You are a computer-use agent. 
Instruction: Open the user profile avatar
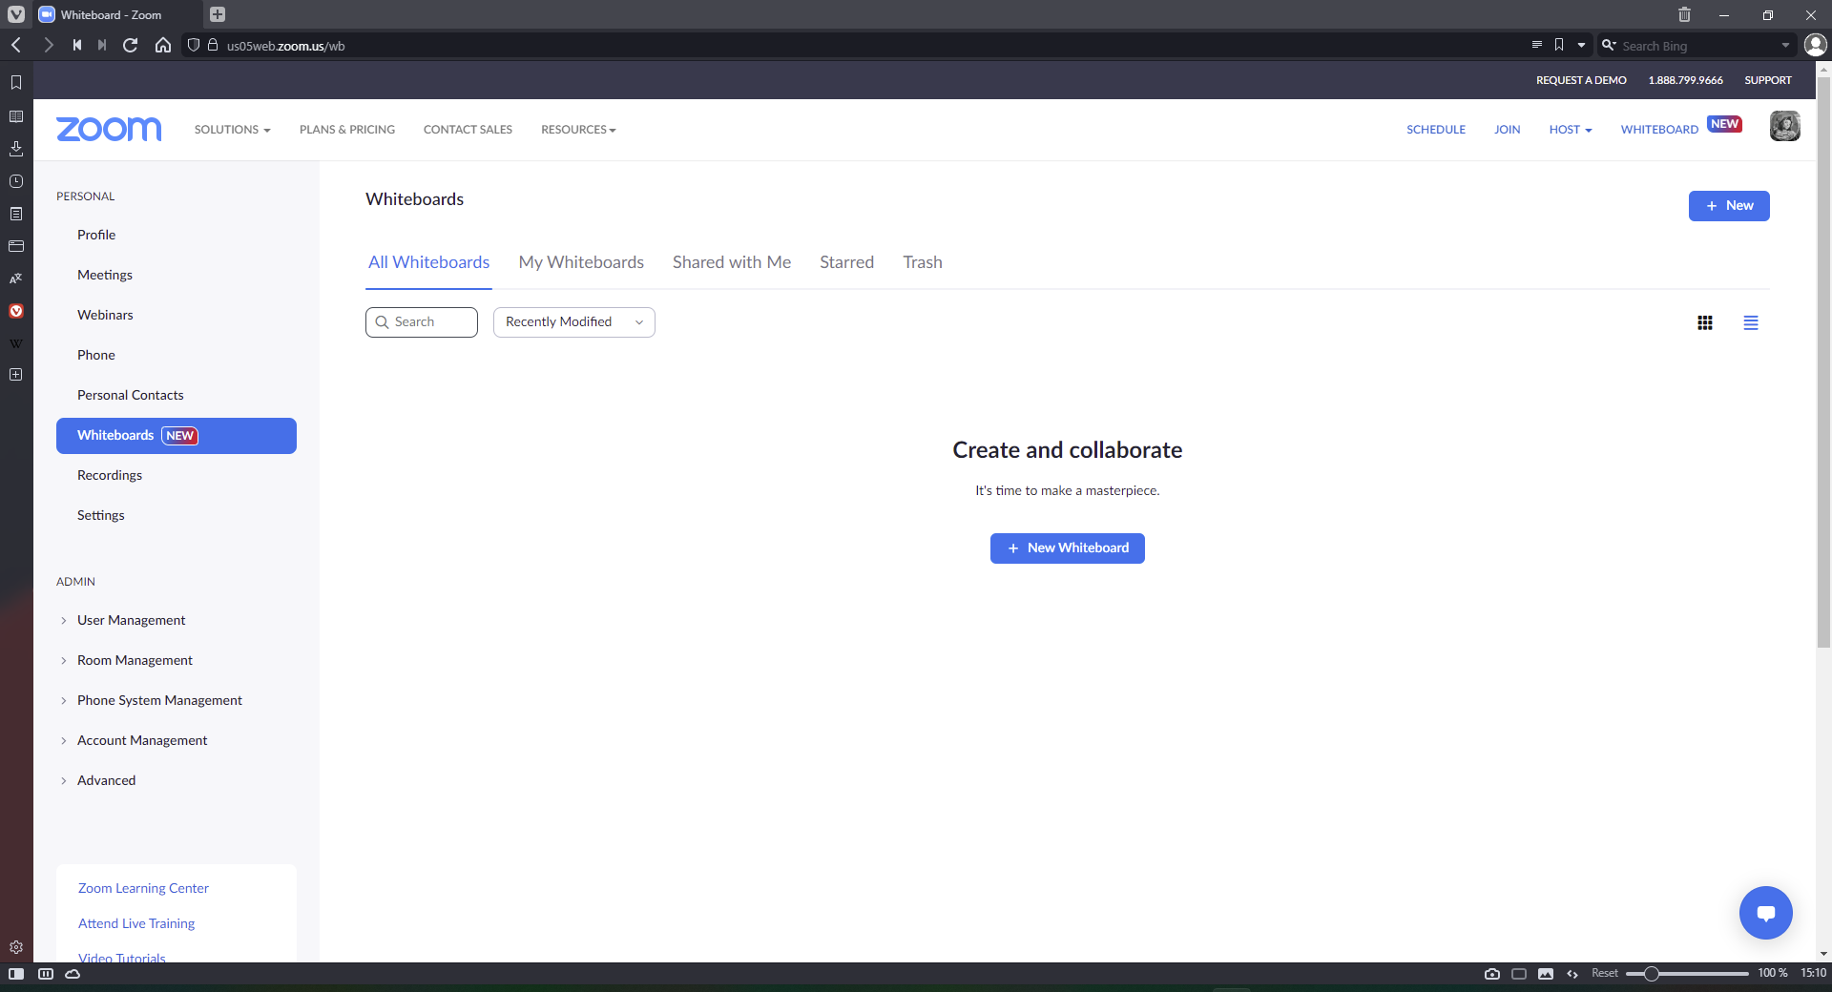pyautogui.click(x=1785, y=126)
